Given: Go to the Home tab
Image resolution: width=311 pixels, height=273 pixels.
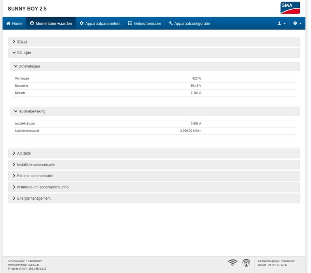Looking at the screenshot, I should (14, 23).
